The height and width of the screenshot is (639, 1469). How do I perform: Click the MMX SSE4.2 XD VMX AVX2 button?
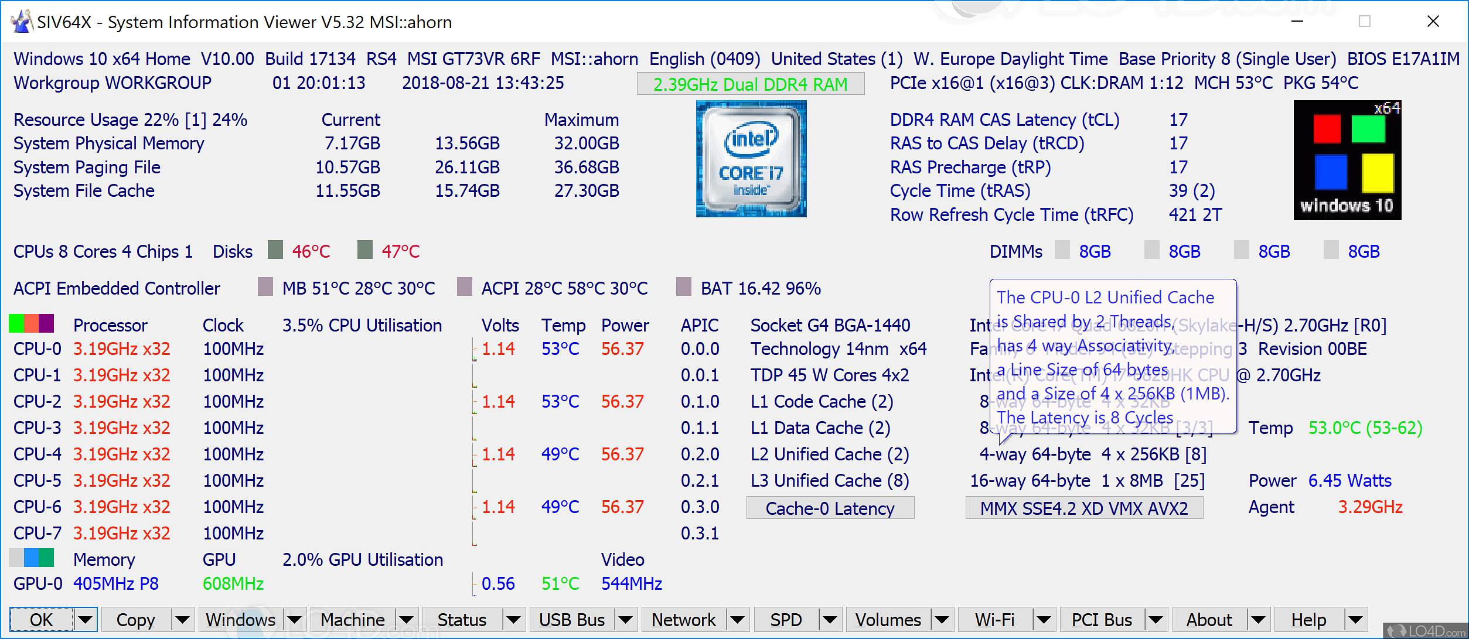point(1085,508)
